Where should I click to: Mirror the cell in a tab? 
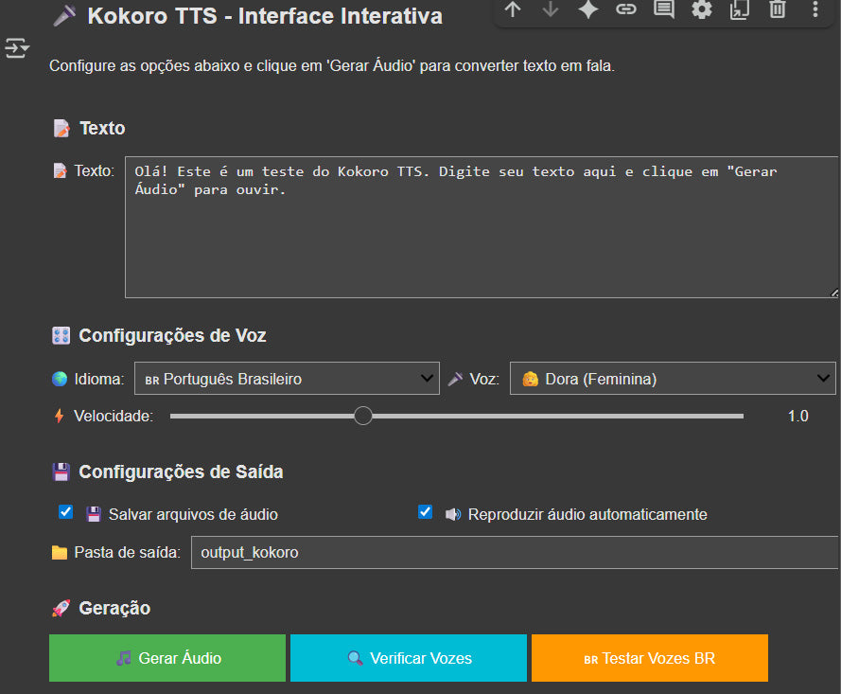point(739,9)
